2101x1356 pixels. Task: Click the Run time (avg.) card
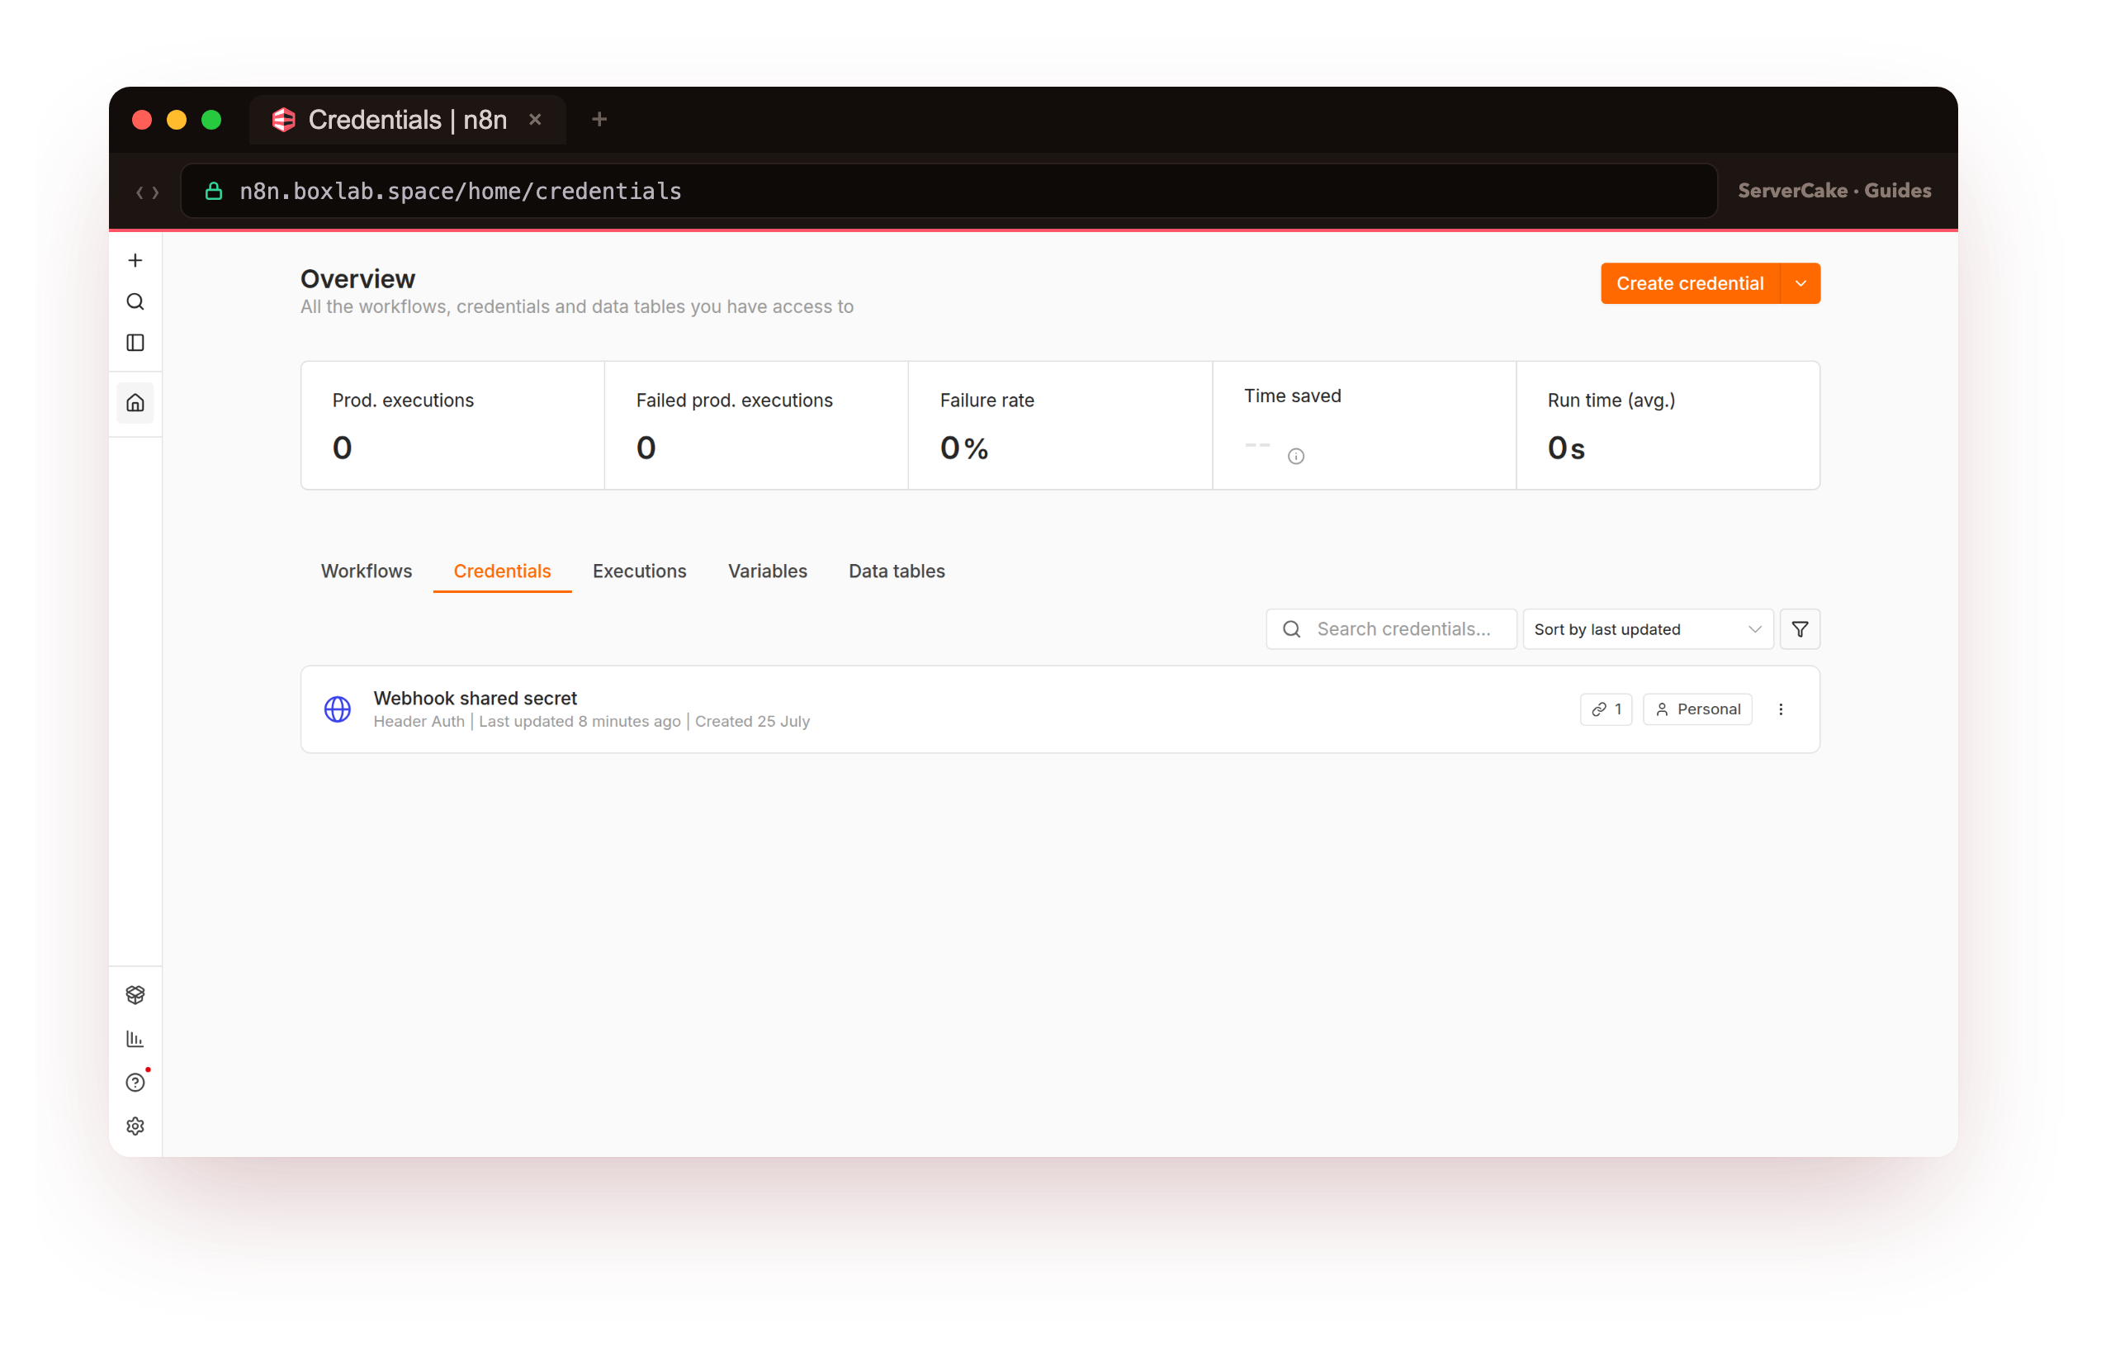[1668, 425]
